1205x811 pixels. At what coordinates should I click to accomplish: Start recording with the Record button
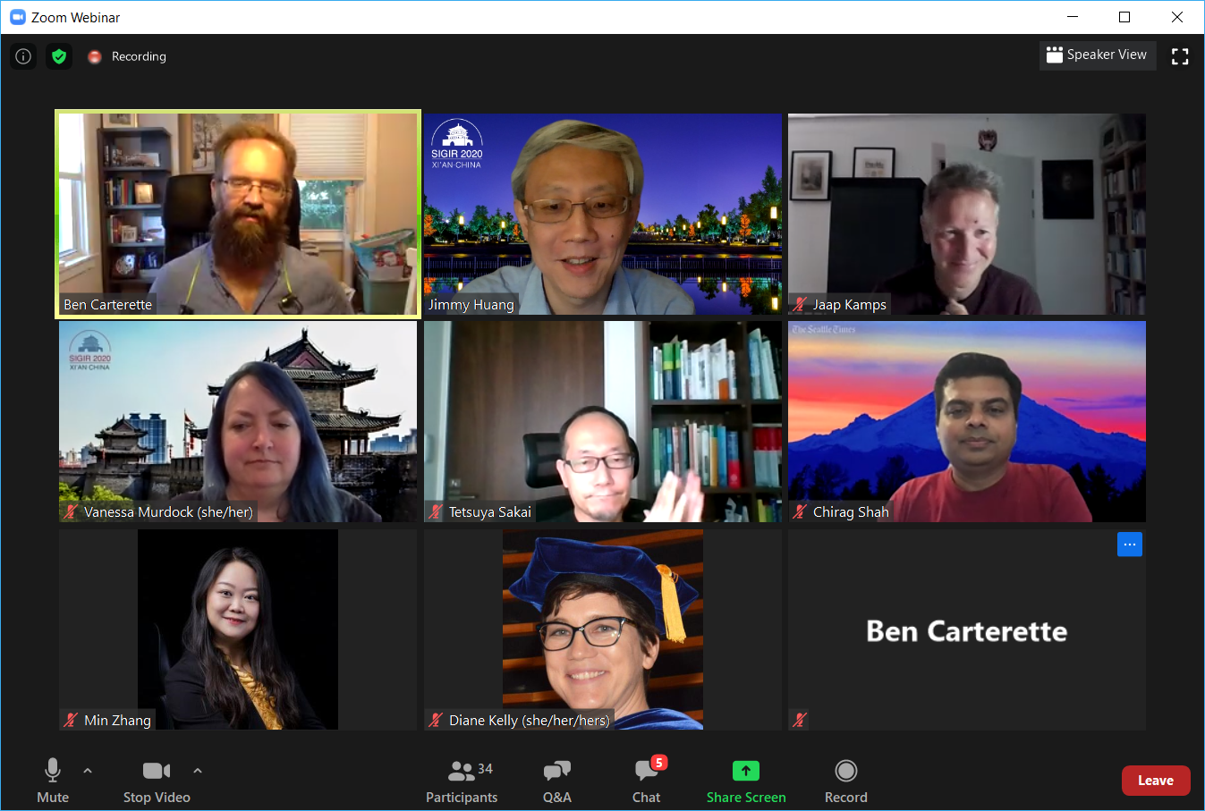pos(846,782)
